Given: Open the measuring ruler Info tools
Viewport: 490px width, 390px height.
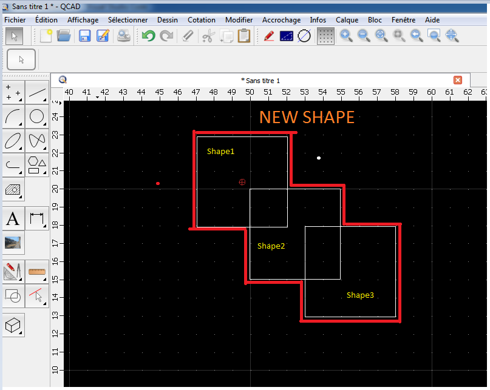Looking at the screenshot, I should pos(37,271).
